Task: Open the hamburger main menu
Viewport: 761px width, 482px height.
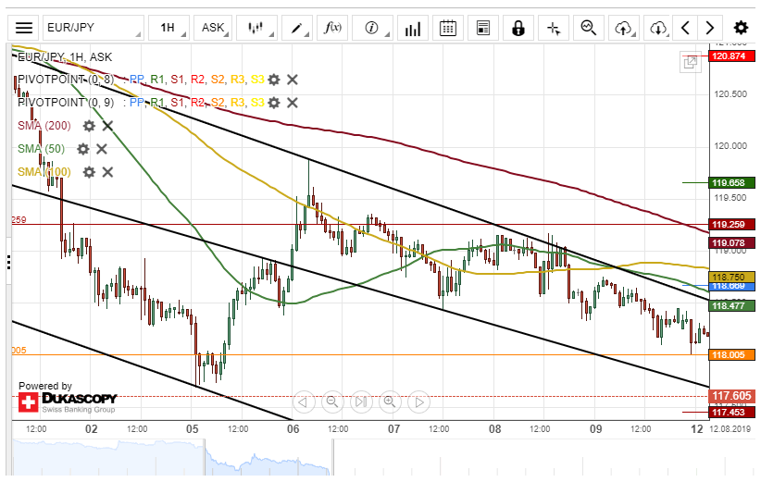Action: (x=24, y=28)
